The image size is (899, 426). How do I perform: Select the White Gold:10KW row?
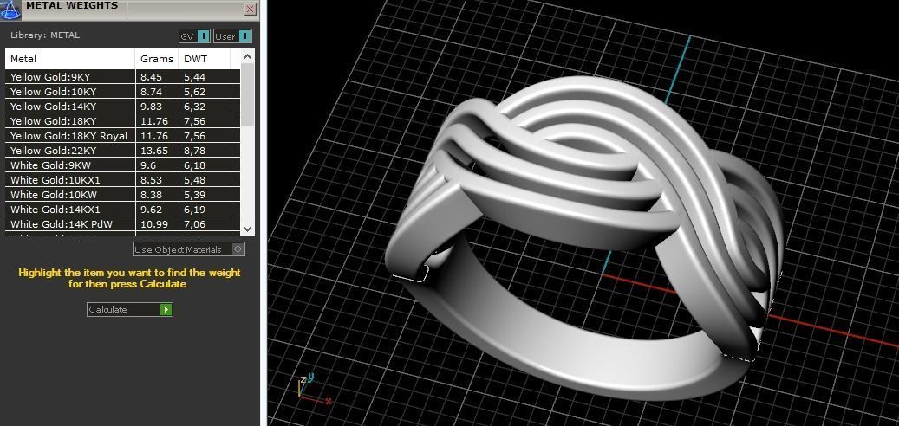point(123,195)
